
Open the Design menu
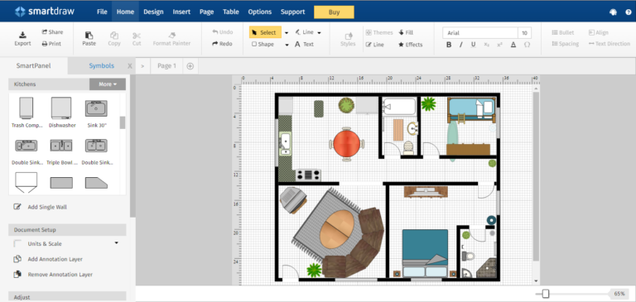153,12
